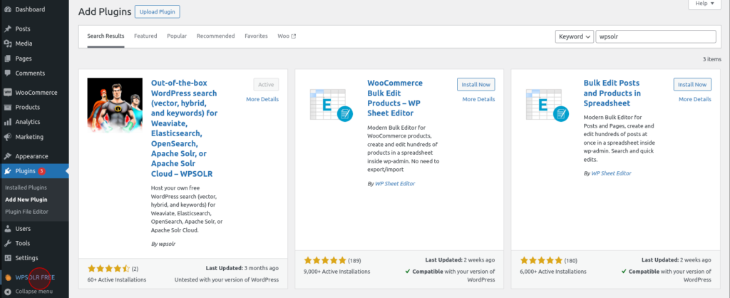
Task: Switch to the Recommended tab
Action: point(215,36)
